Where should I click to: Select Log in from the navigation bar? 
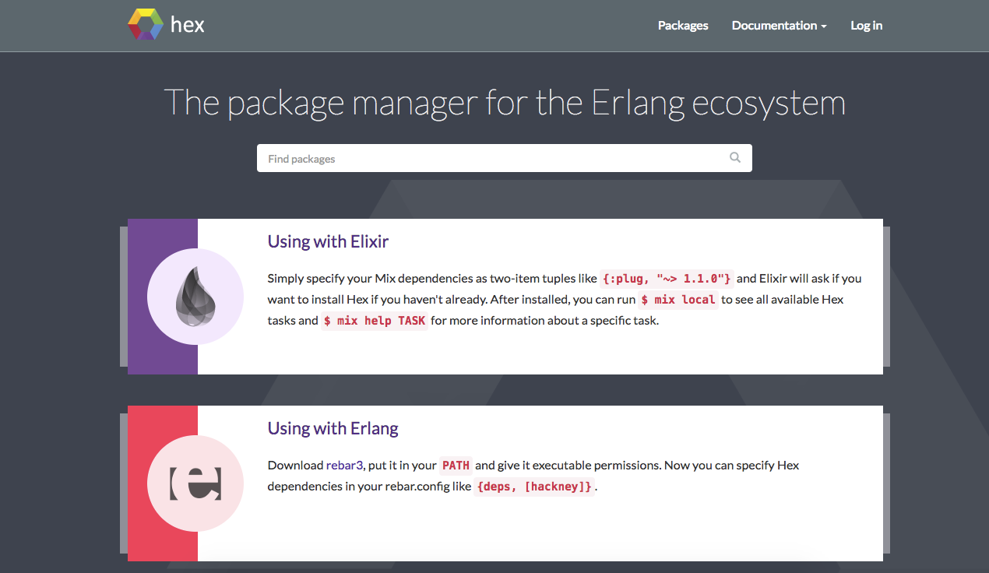click(866, 26)
